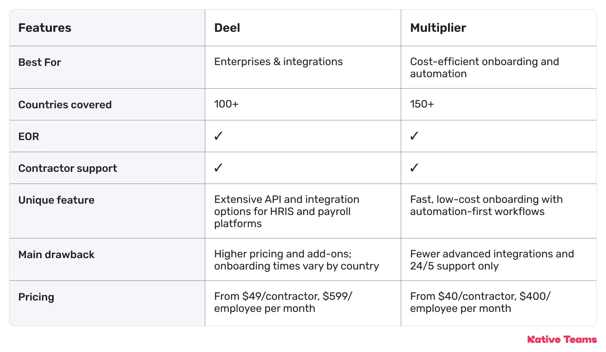Click the Pricing row label
Image resolution: width=606 pixels, height=352 pixels.
coord(36,297)
